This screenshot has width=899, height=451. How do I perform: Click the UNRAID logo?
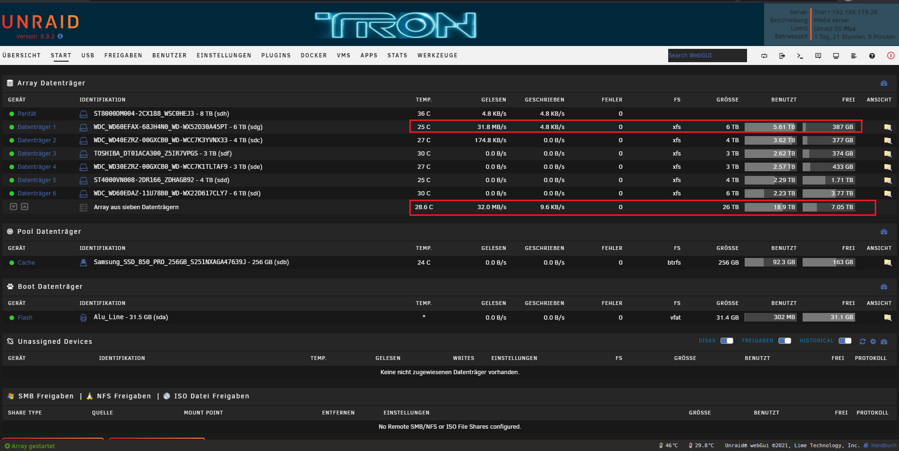pos(40,22)
